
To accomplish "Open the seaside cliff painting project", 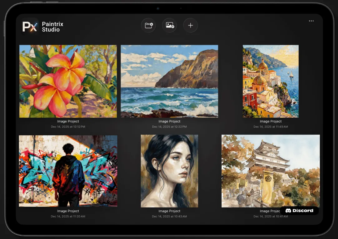I will pos(169,81).
